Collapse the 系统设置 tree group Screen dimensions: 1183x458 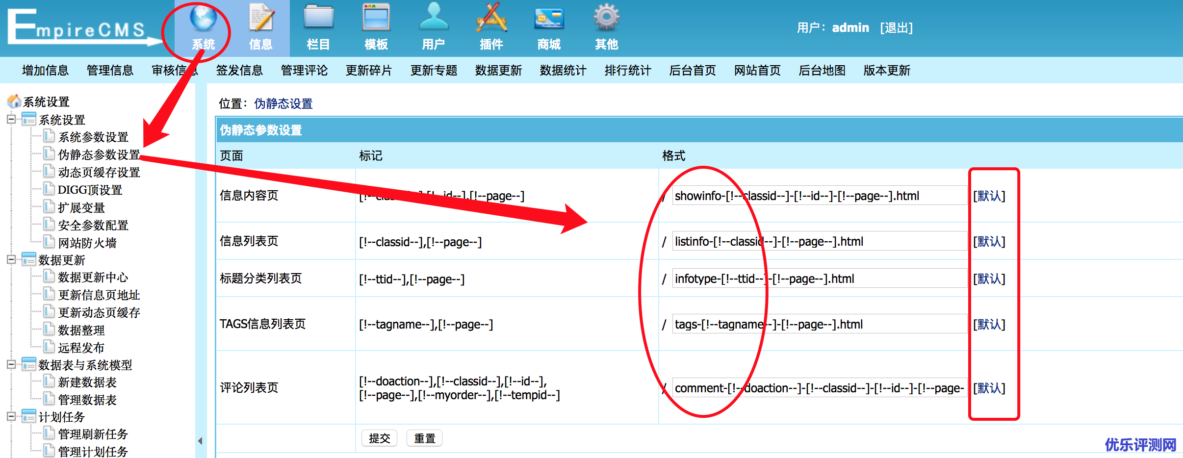pos(11,119)
